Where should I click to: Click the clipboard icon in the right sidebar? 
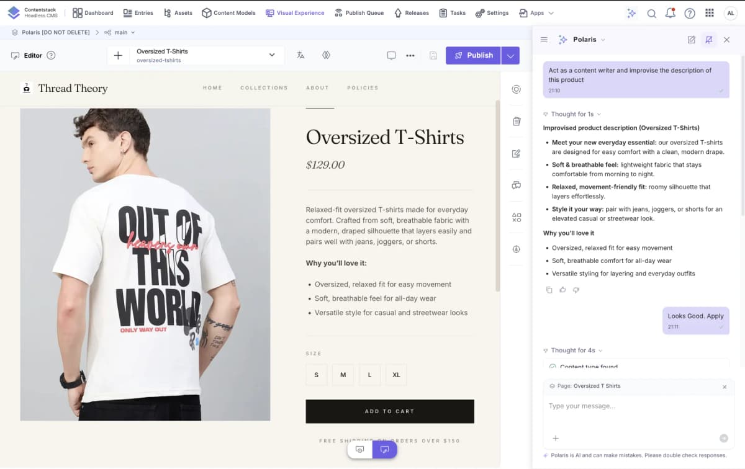point(516,122)
